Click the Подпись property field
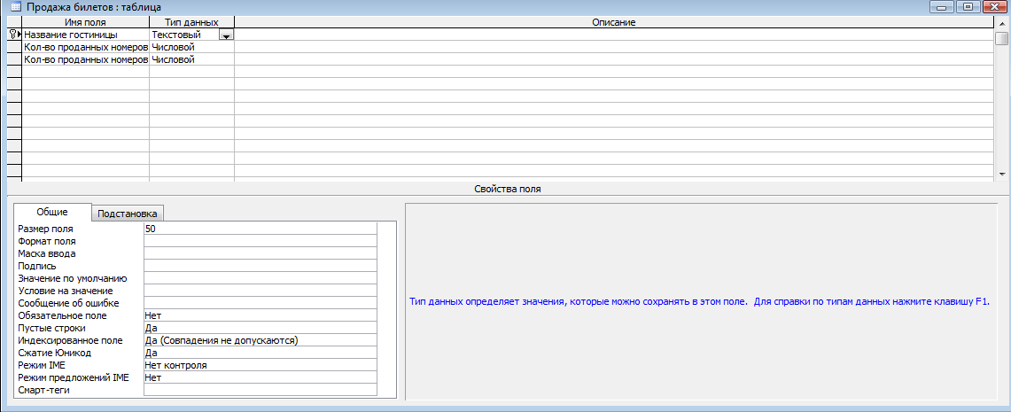The width and height of the screenshot is (1011, 412). 260,266
